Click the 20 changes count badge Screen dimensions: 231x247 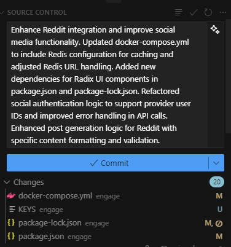pyautogui.click(x=217, y=182)
